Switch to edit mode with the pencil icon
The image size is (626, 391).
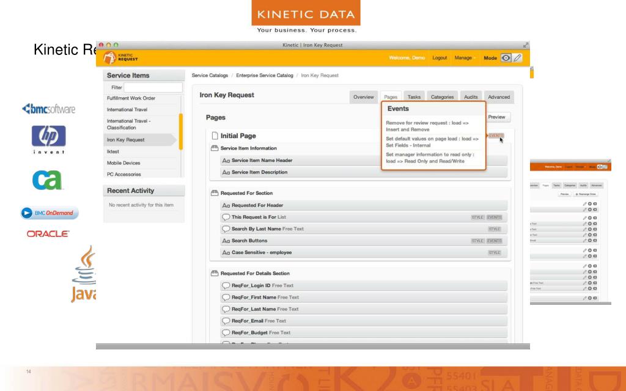[x=517, y=58]
